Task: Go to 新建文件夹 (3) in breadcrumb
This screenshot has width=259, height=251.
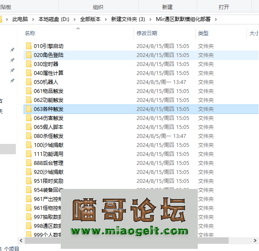Action: pyautogui.click(x=128, y=19)
